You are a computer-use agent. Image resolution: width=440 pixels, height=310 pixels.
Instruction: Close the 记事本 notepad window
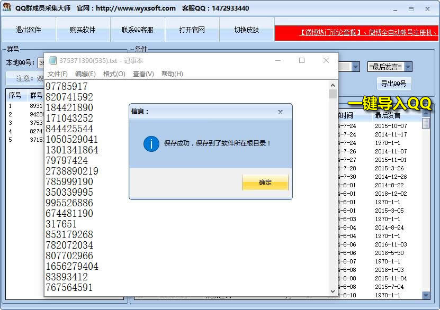coord(326,60)
